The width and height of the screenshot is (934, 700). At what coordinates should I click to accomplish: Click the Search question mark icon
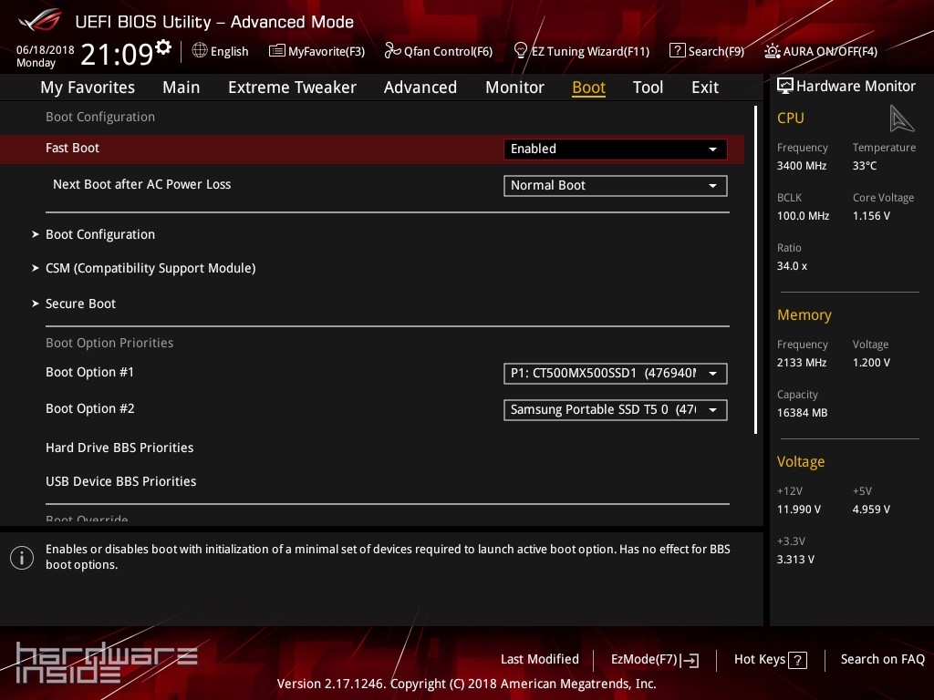pyautogui.click(x=678, y=51)
